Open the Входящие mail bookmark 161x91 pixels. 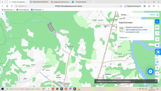point(37,10)
